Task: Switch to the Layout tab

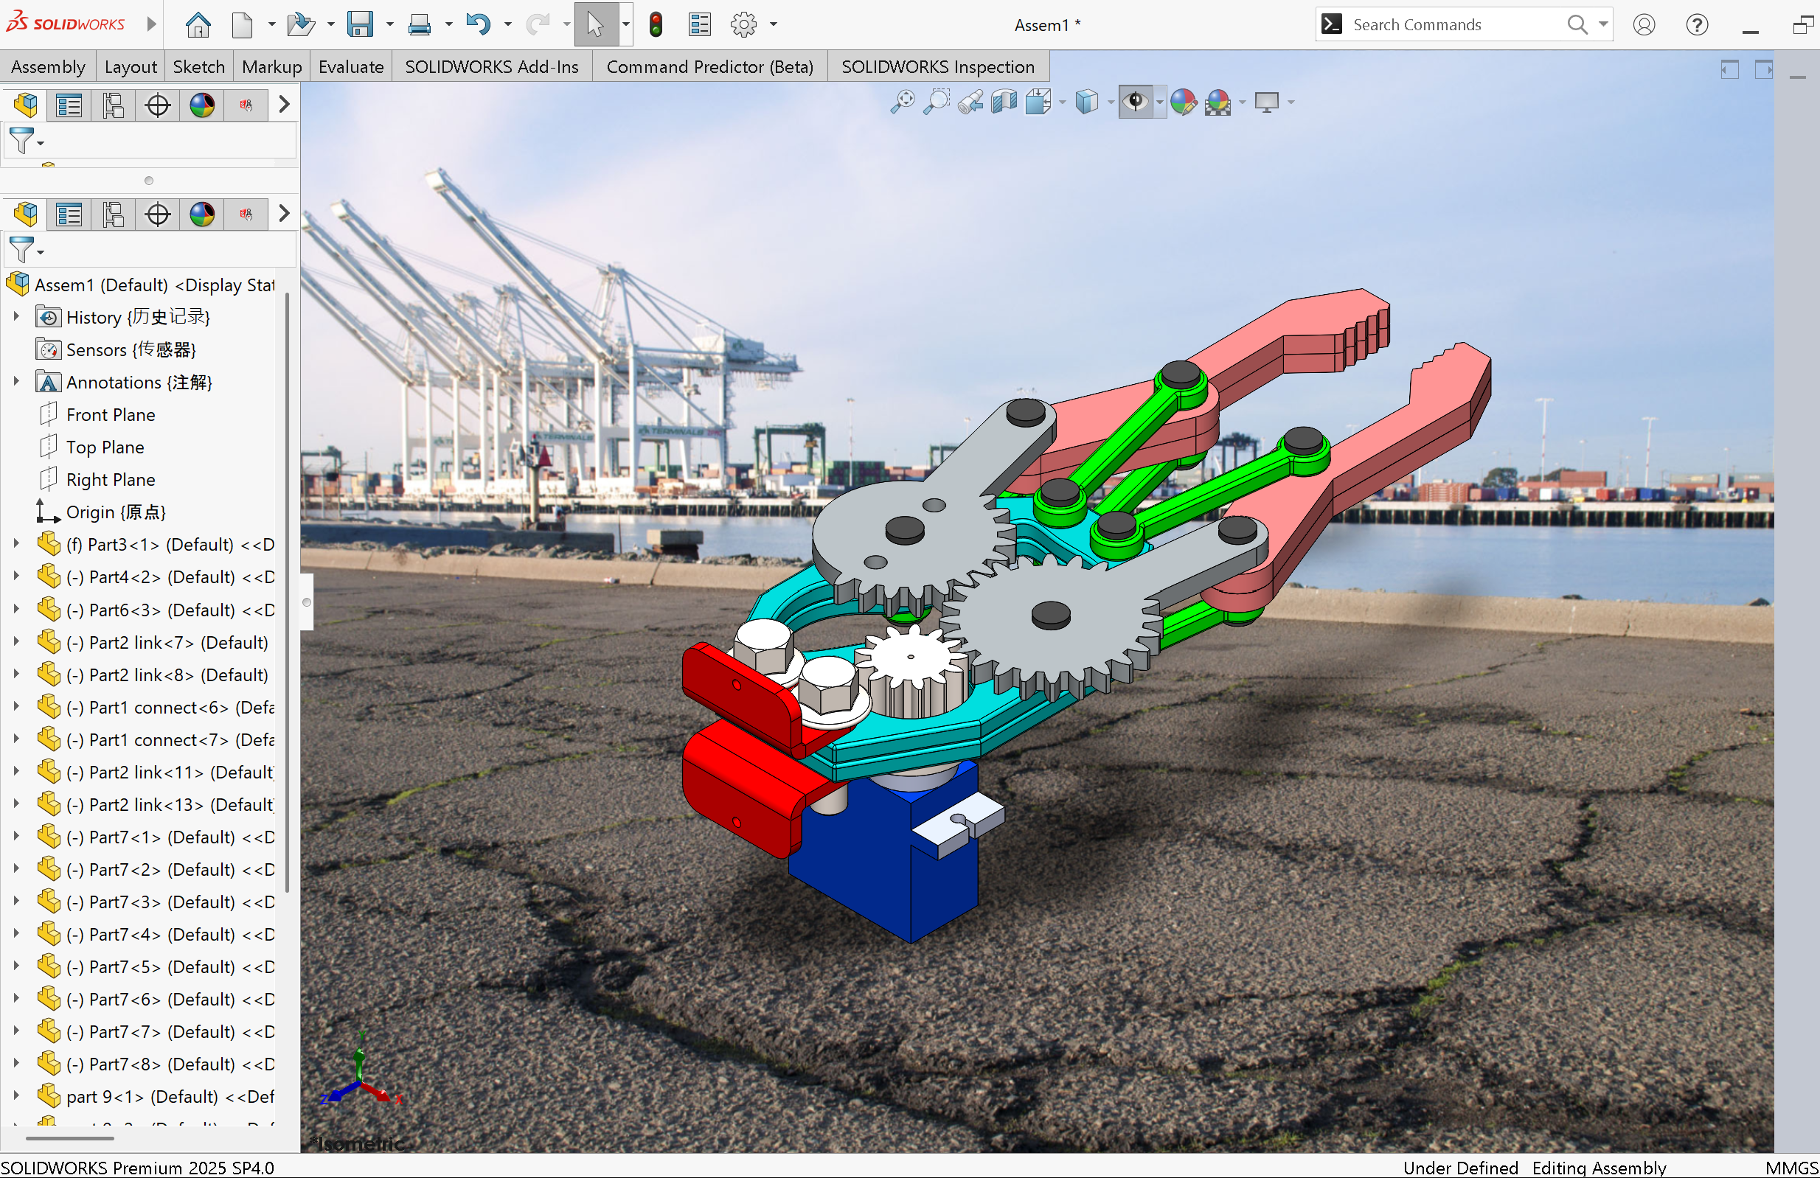Action: coord(131,66)
